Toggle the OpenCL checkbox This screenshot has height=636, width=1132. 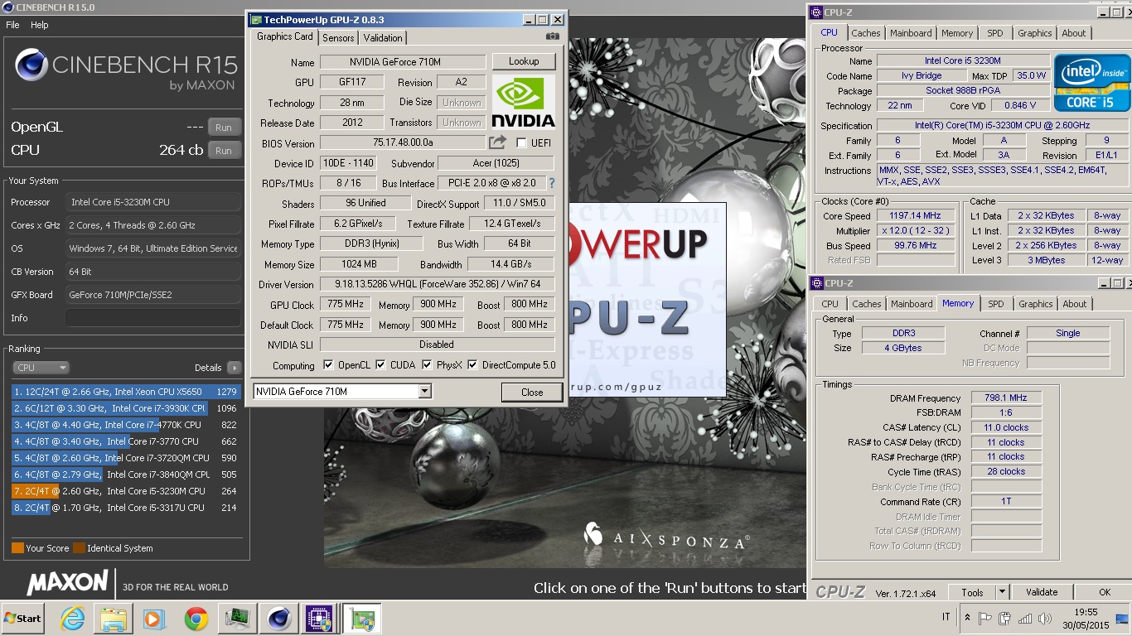coord(328,365)
